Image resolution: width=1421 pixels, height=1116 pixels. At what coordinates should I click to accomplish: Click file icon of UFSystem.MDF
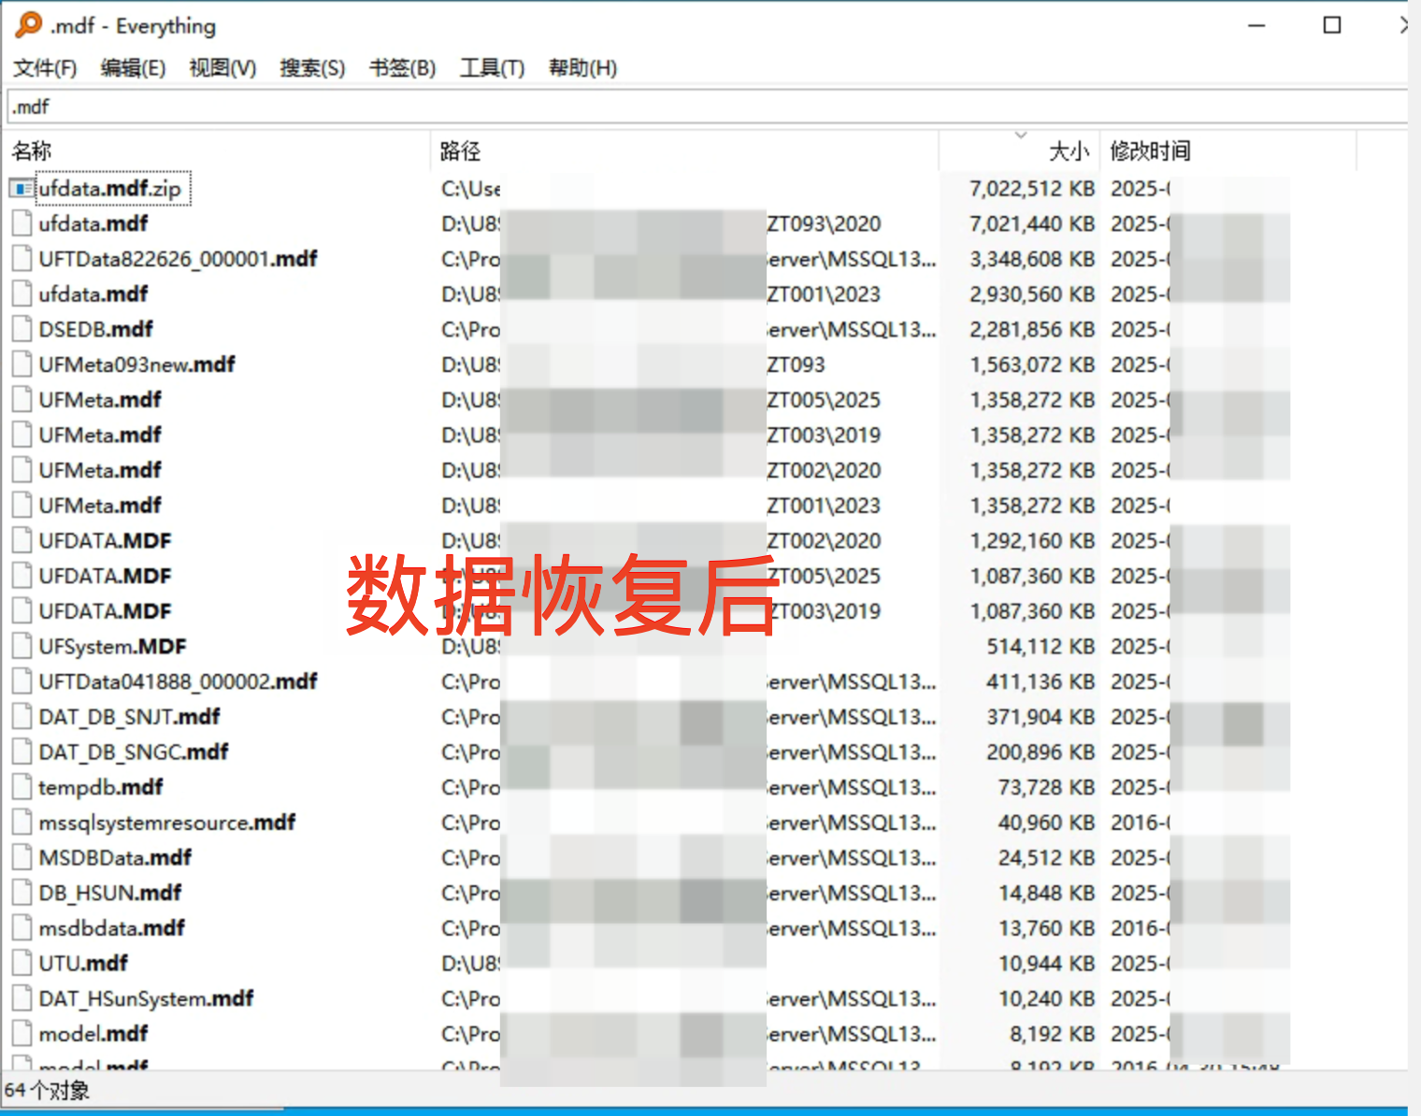[22, 647]
